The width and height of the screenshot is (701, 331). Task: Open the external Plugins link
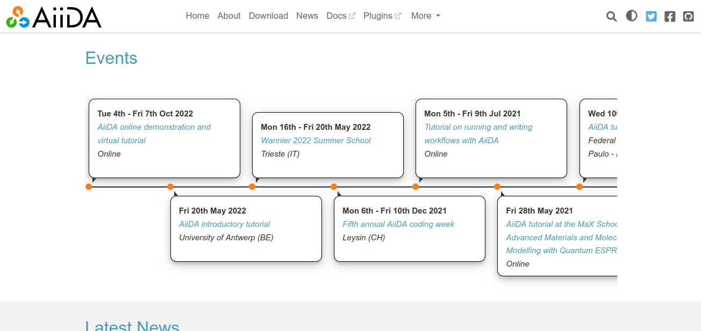pyautogui.click(x=382, y=16)
